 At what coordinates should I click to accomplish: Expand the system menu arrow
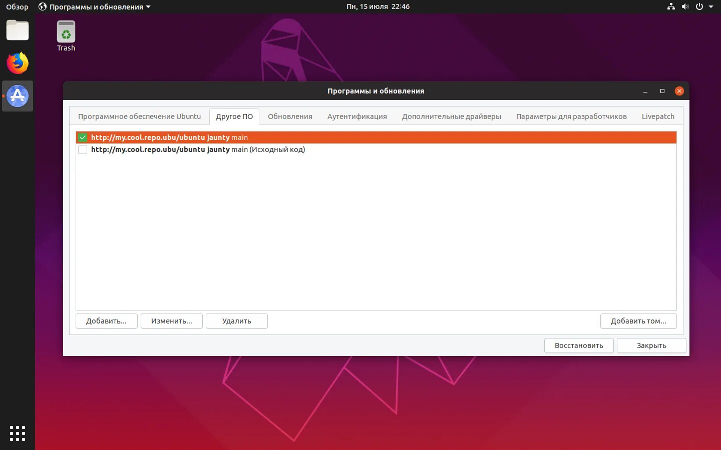pos(711,6)
